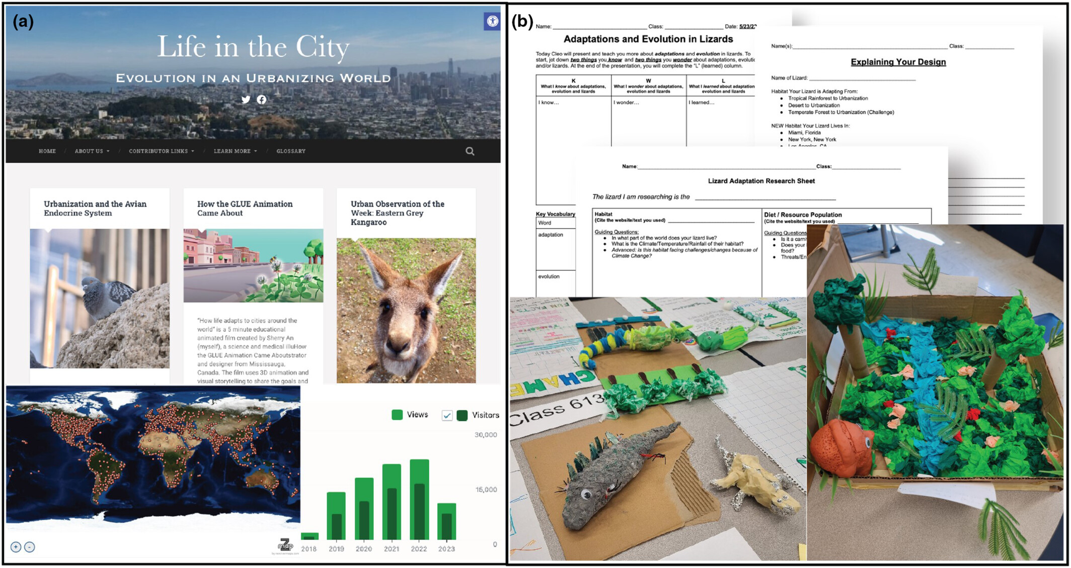The height and width of the screenshot is (568, 1071).
Task: Click the Evolution in an Urbanizing World subtitle
Action: (253, 78)
